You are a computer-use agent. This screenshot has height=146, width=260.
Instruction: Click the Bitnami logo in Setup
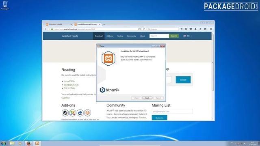[x=108, y=90]
